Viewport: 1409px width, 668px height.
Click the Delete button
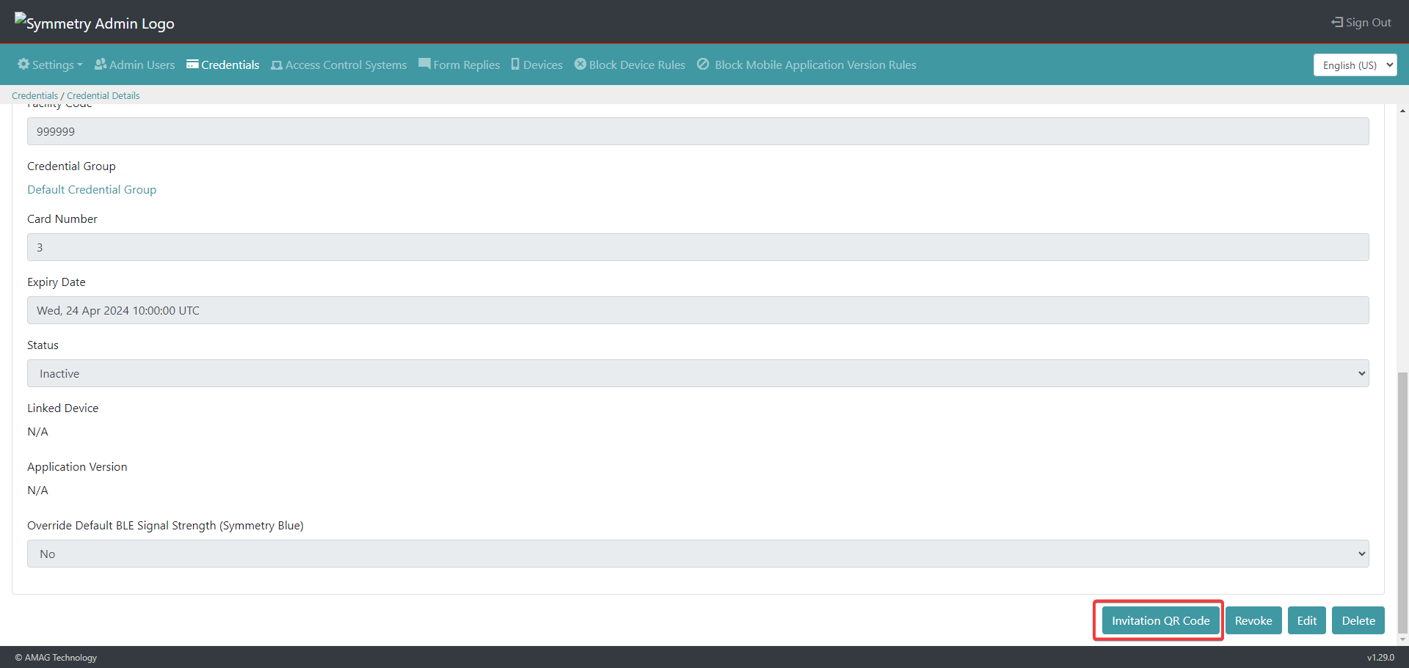[1358, 620]
